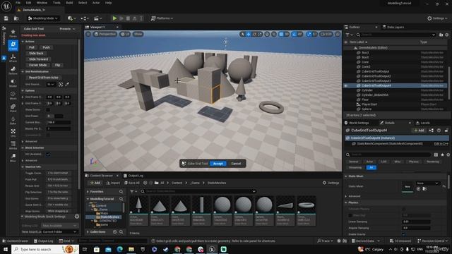Switch to the Data Layers tab
The image size is (452, 254).
393,27
